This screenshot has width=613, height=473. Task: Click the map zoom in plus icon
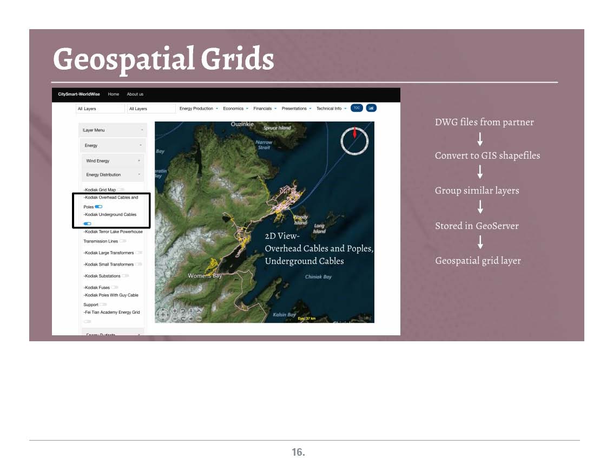175,312
